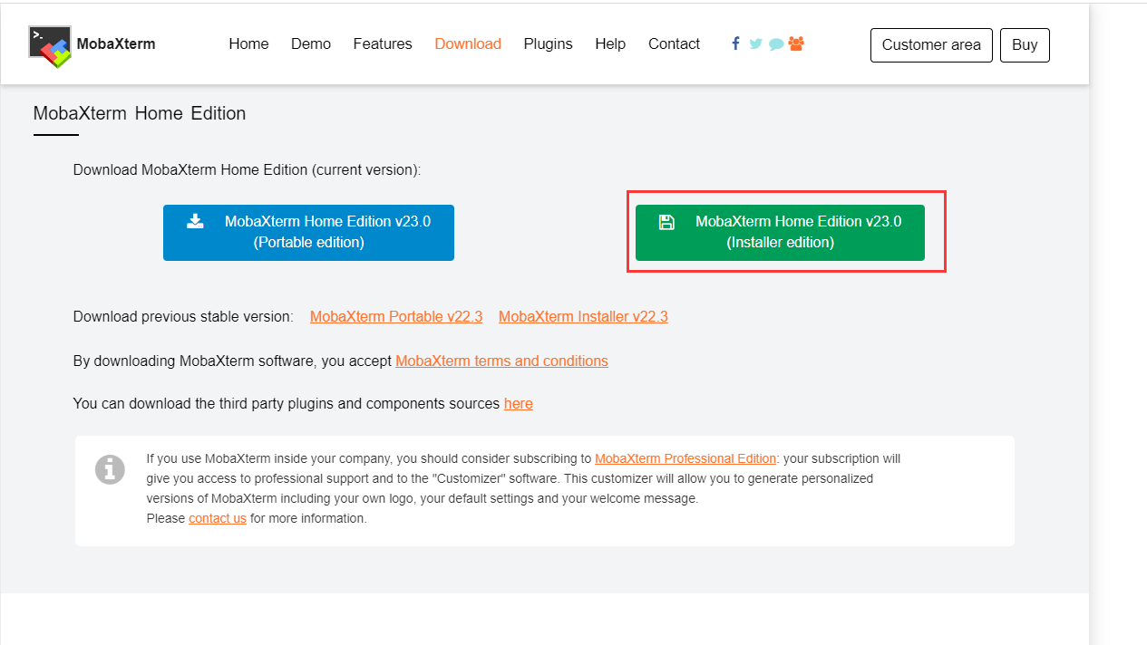Image resolution: width=1147 pixels, height=645 pixels.
Task: Click the floppy disk icon on green button
Action: 666,222
